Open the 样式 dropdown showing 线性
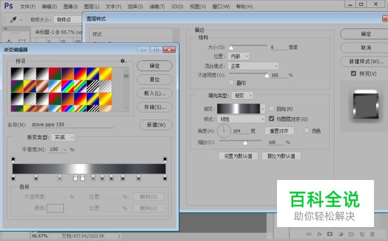388x241 pixels. 241,119
